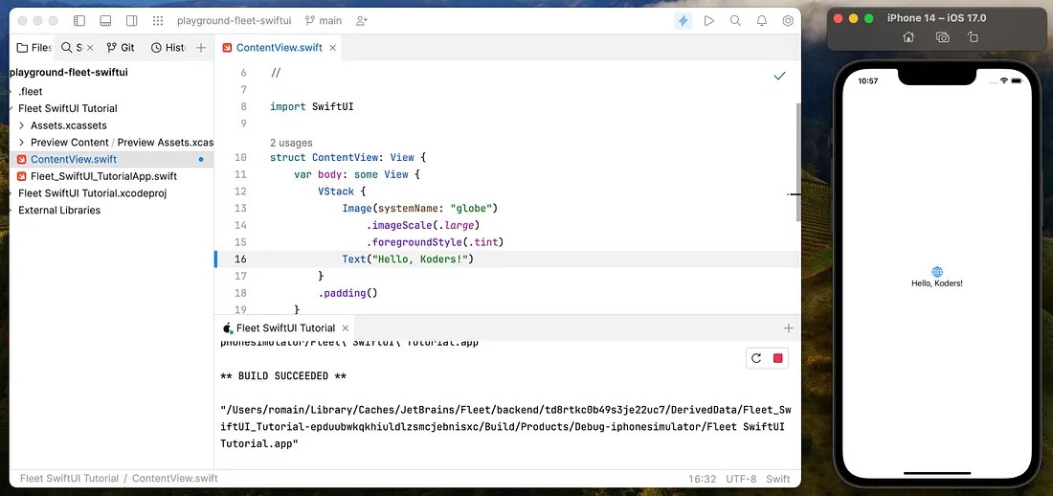Click the playground-fleet-swiftui project root
Screen dimensions: 1053x496
click(x=69, y=72)
